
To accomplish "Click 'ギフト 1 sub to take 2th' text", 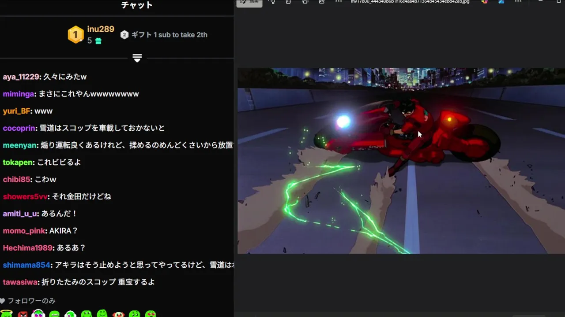I will click(x=169, y=35).
